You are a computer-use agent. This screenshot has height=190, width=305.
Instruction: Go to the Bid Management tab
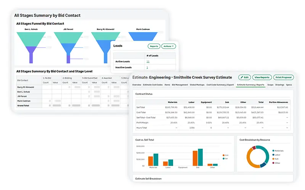pos(180,85)
